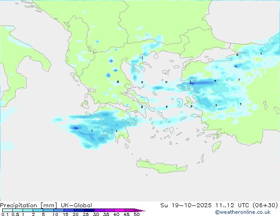Image resolution: width=280 pixels, height=216 pixels.
Task: Click the legend label "30"
Action: [96, 214]
